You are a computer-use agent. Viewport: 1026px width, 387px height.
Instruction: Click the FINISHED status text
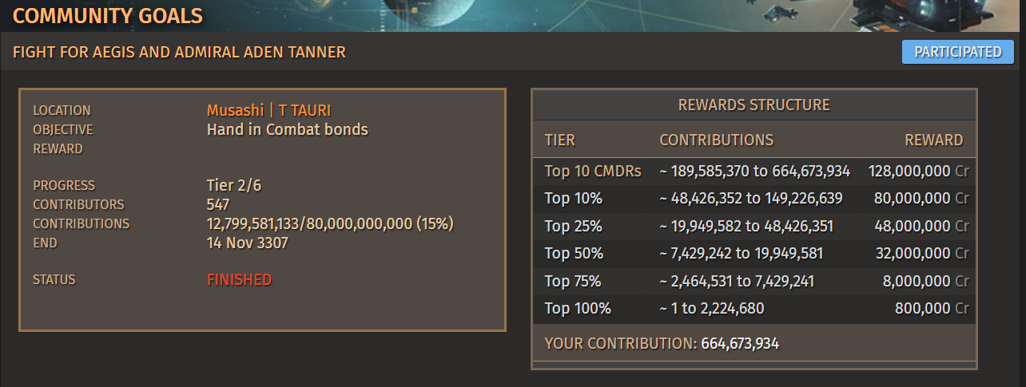tap(239, 280)
